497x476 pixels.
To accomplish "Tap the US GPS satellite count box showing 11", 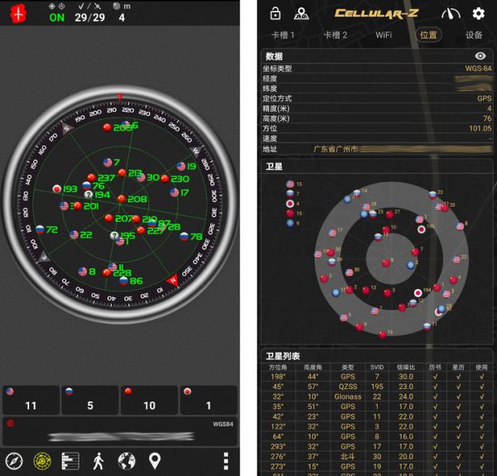I will [x=31, y=401].
